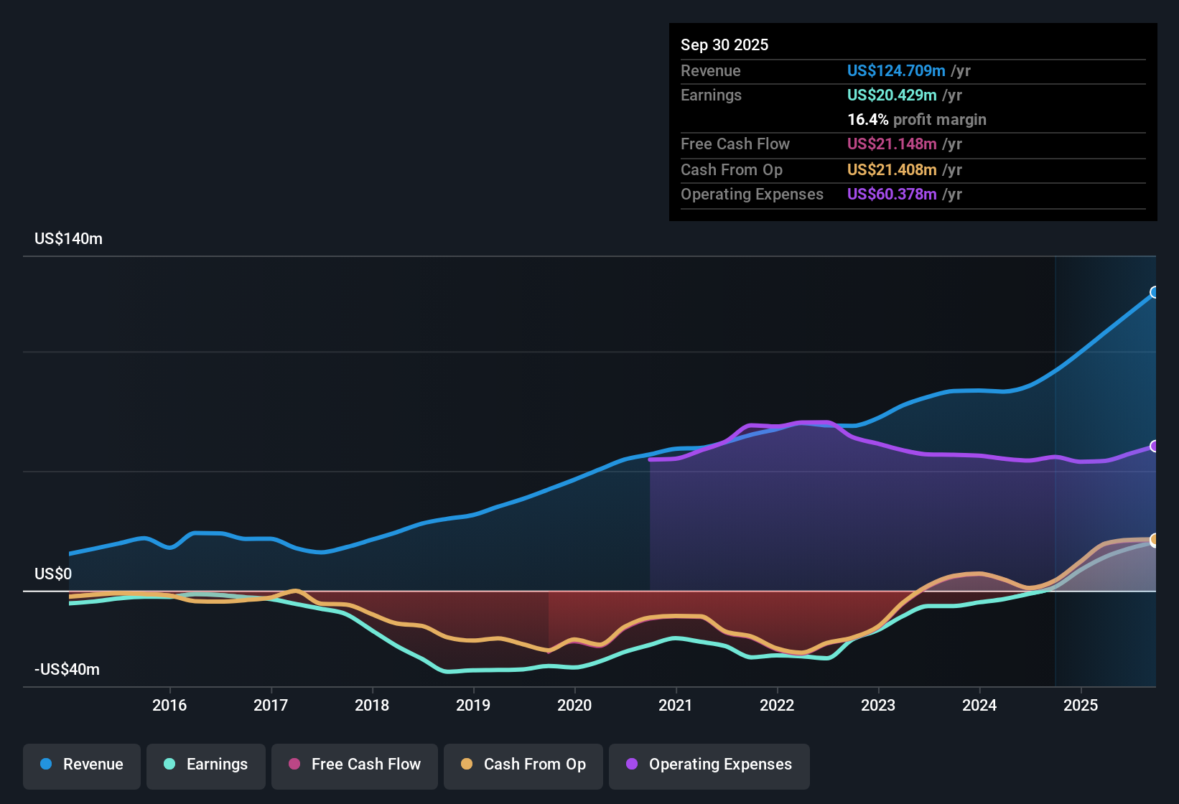Click the US$60.378m operating expenses value
The width and height of the screenshot is (1179, 804).
click(892, 194)
